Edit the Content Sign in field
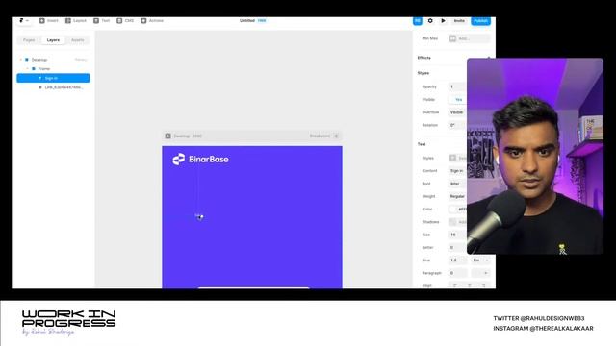 tap(457, 171)
